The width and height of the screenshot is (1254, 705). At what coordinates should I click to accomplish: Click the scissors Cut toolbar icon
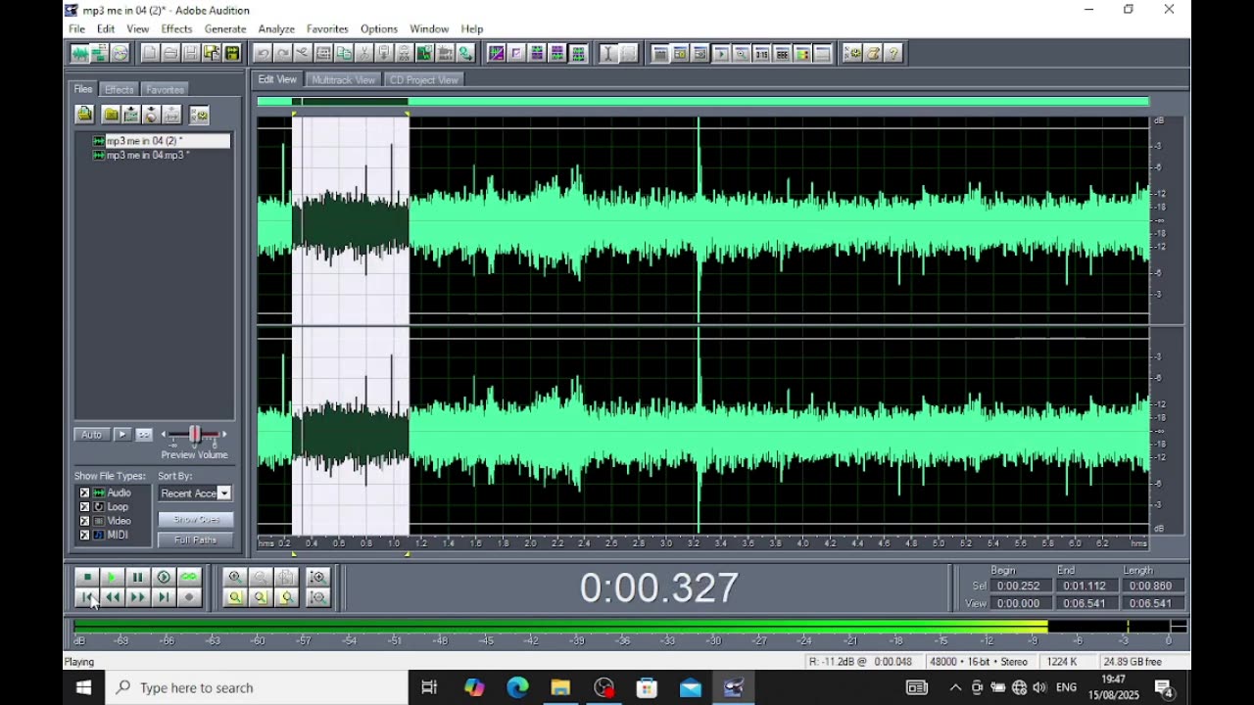click(364, 53)
